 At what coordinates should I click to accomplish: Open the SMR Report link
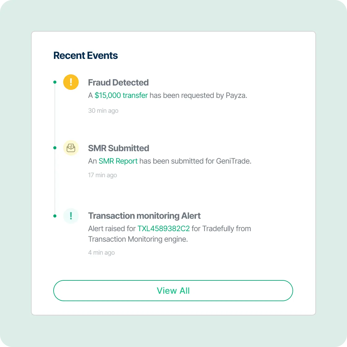pyautogui.click(x=118, y=161)
